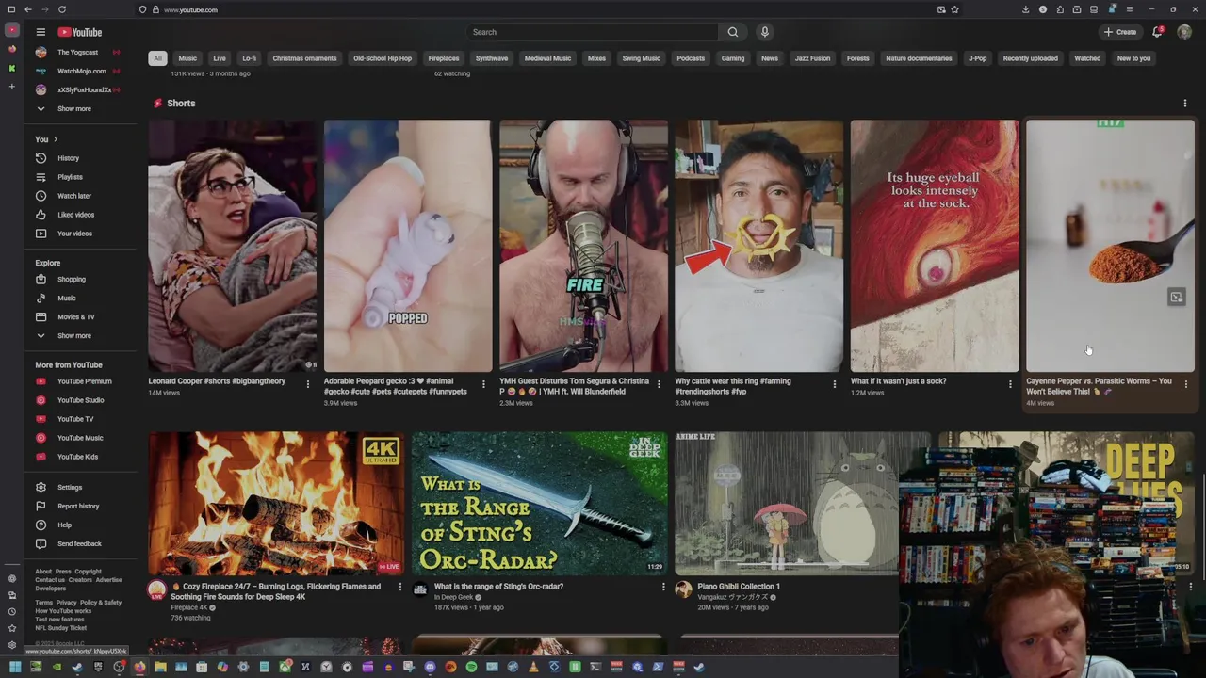Select the Medieval Music chip
This screenshot has width=1206, height=678.
548,58
